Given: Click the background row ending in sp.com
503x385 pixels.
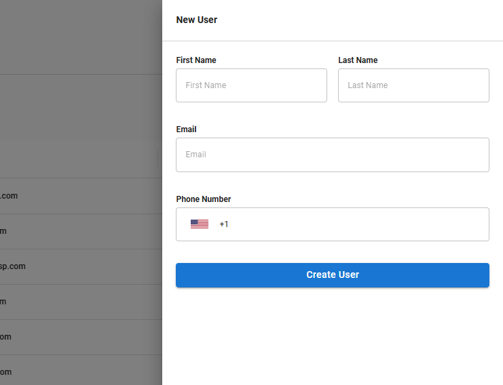Looking at the screenshot, I should pos(81,266).
